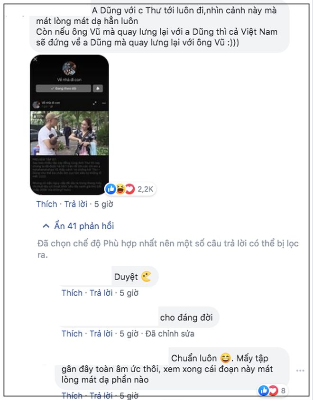Click 'Trả lời' under the 'Duyệt' reply
This screenshot has height=400, width=313.
pos(101,293)
